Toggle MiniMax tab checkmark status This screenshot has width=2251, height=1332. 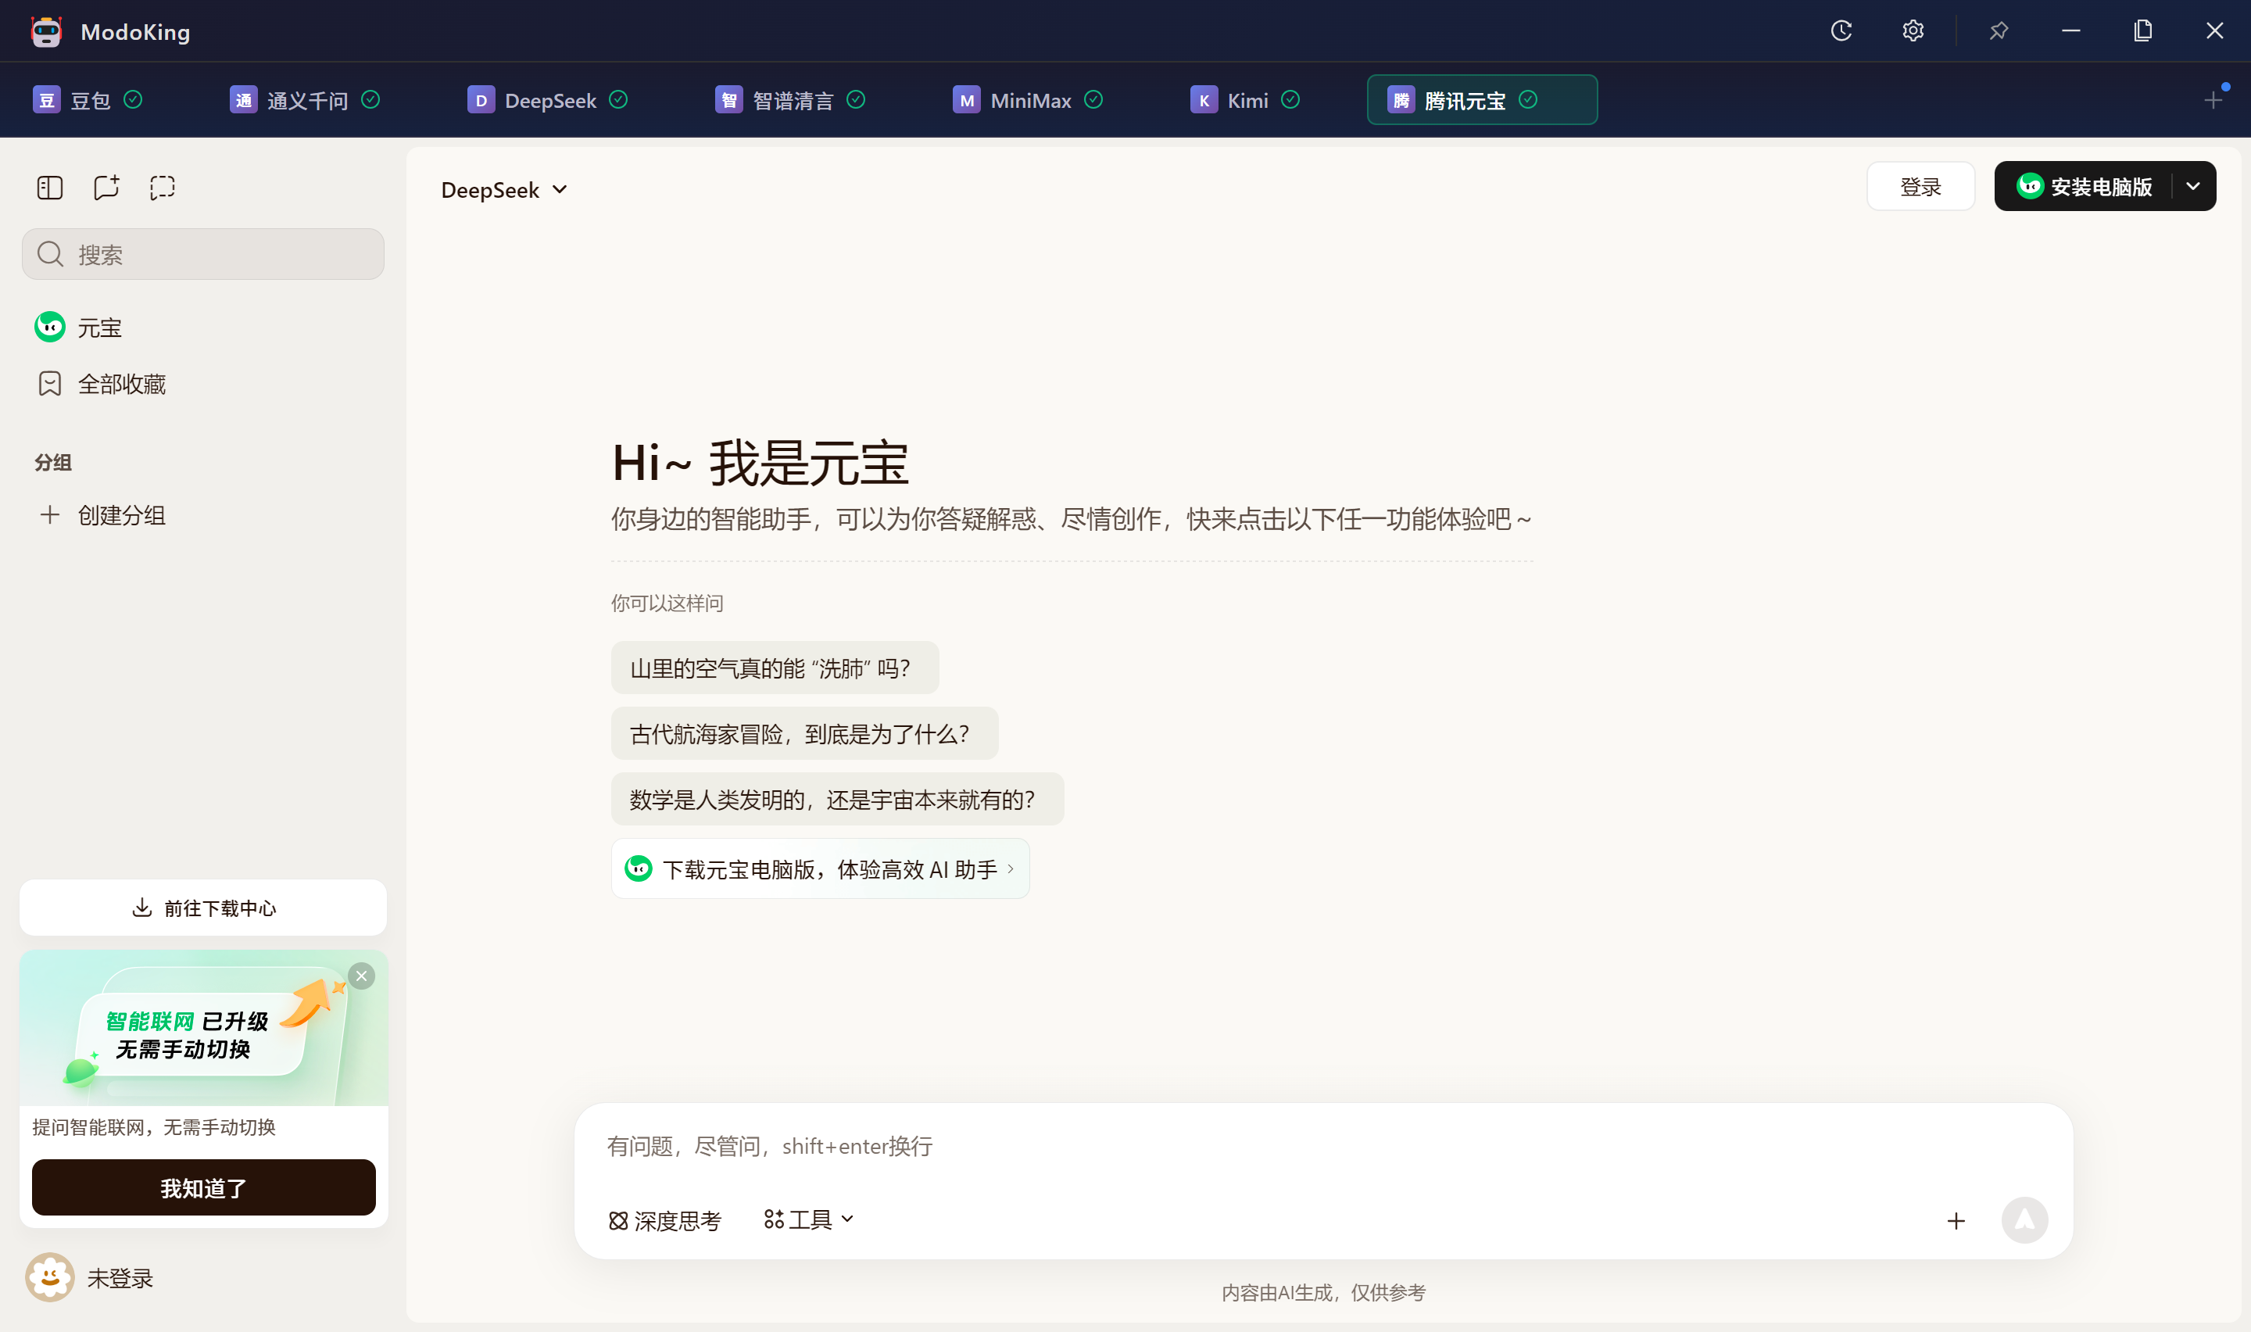click(x=1093, y=99)
